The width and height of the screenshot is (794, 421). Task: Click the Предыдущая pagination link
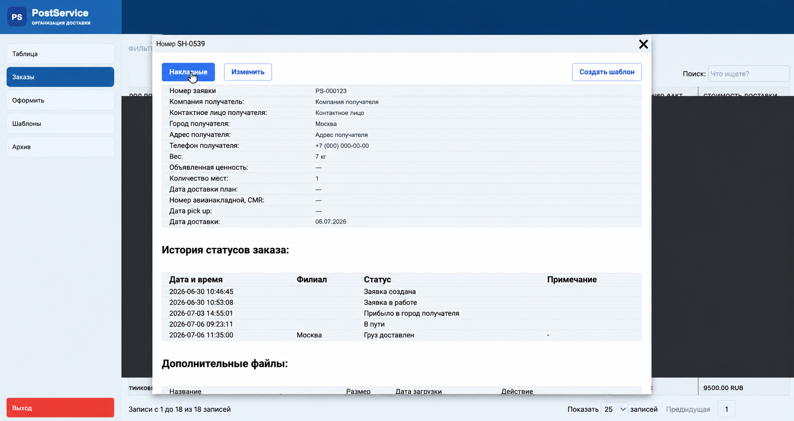[688, 409]
